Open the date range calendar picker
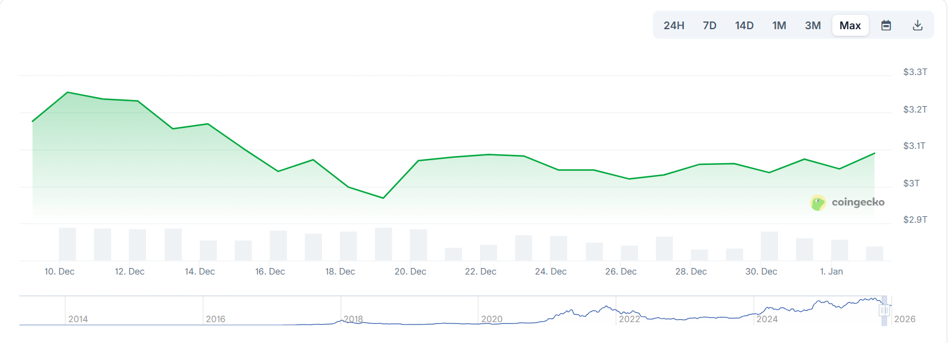The height and width of the screenshot is (343, 948). [886, 25]
